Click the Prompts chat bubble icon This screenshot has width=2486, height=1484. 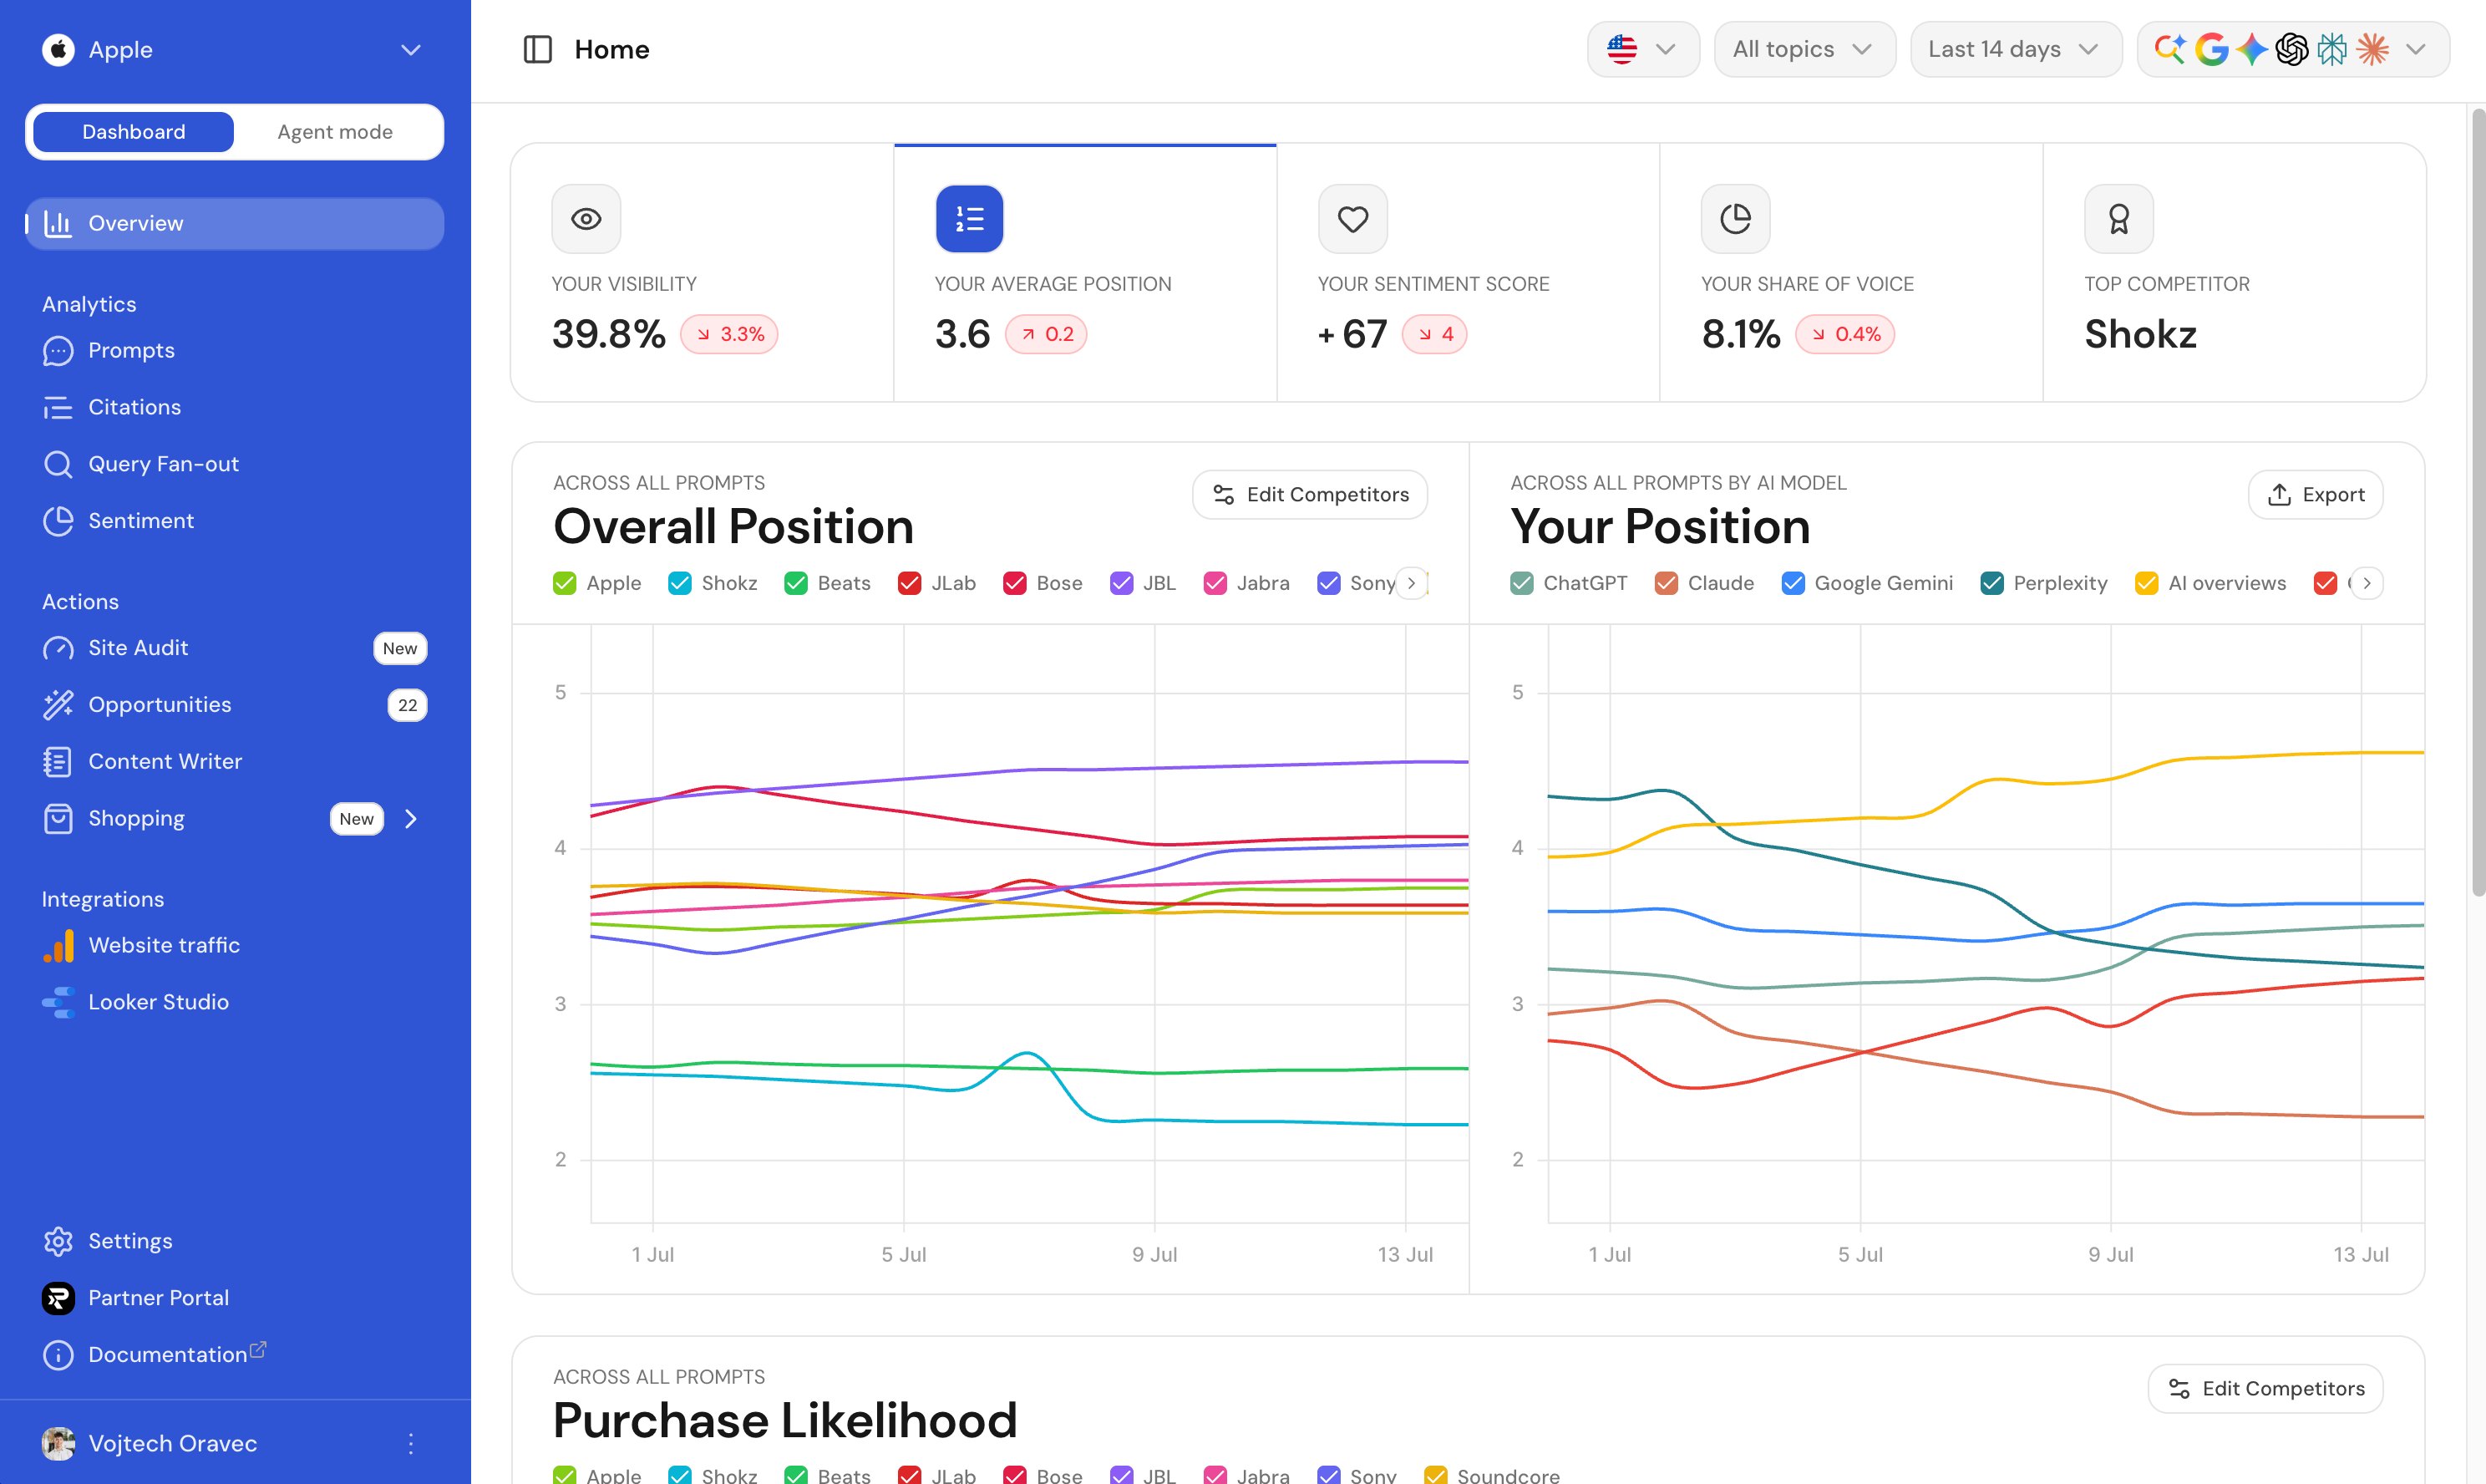tap(58, 351)
